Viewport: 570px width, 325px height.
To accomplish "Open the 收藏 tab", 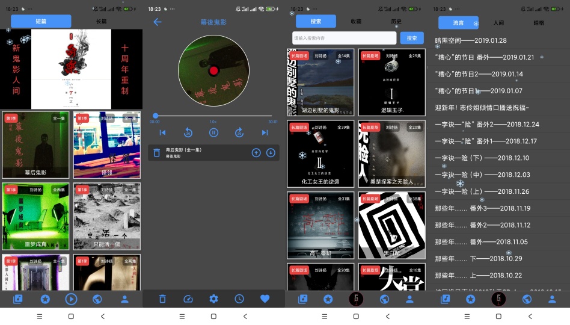I will pyautogui.click(x=356, y=22).
